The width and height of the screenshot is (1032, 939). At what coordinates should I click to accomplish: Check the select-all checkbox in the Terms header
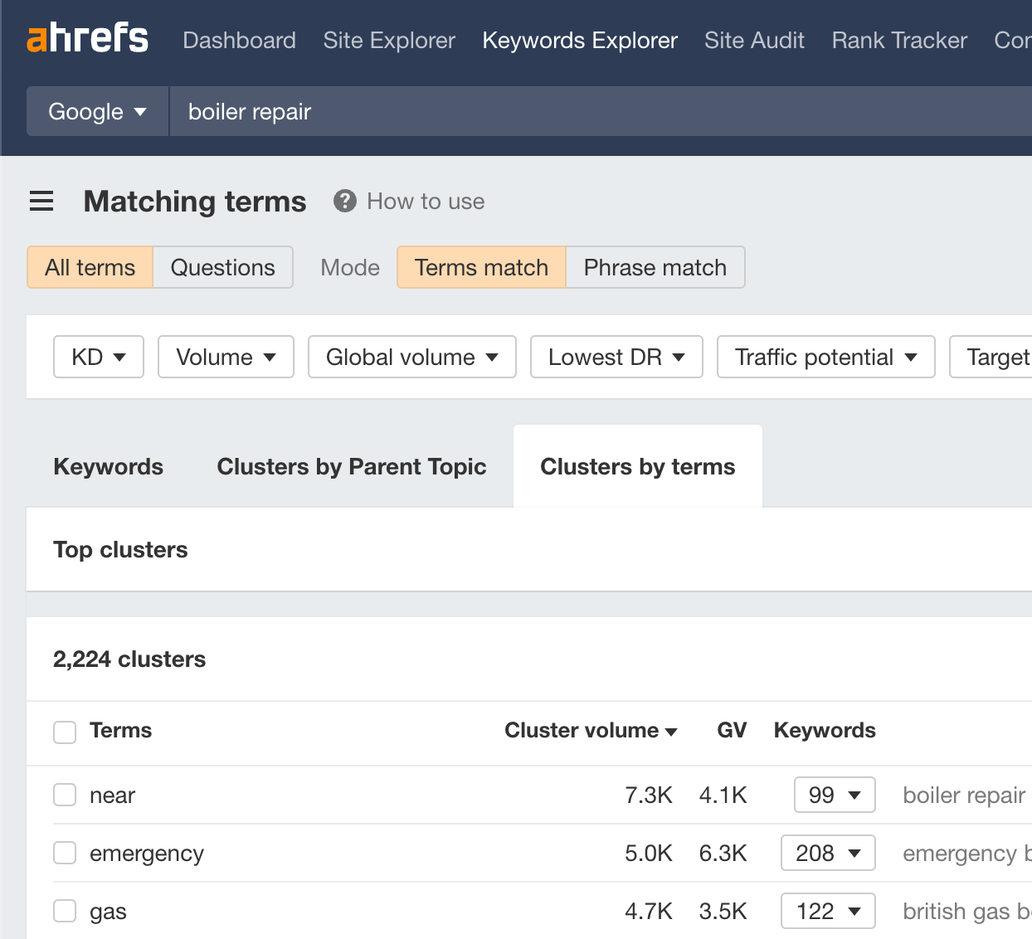coord(64,732)
